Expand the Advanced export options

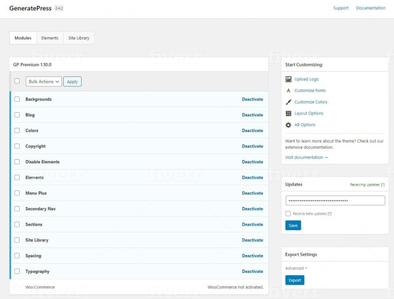point(296,268)
